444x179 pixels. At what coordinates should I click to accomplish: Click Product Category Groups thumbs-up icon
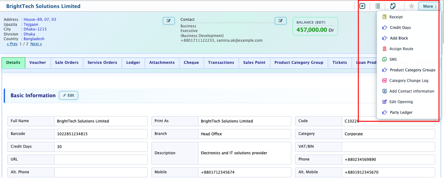click(384, 70)
